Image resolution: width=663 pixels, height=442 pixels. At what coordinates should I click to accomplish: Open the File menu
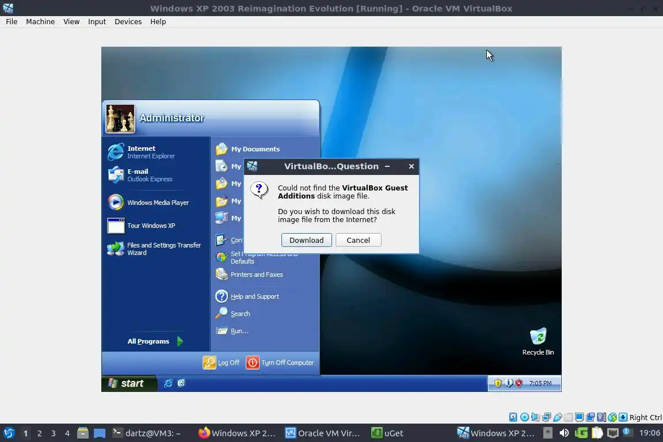pyautogui.click(x=12, y=21)
